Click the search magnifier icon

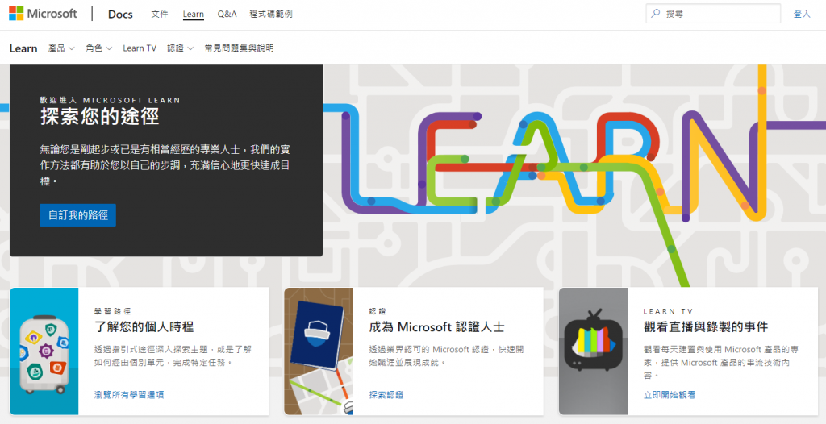click(655, 14)
